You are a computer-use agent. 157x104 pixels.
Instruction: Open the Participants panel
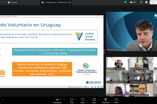click(57, 101)
